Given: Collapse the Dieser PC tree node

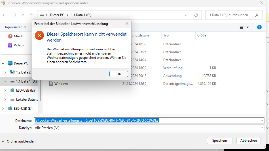Looking at the screenshot, I should click(x=3, y=63).
